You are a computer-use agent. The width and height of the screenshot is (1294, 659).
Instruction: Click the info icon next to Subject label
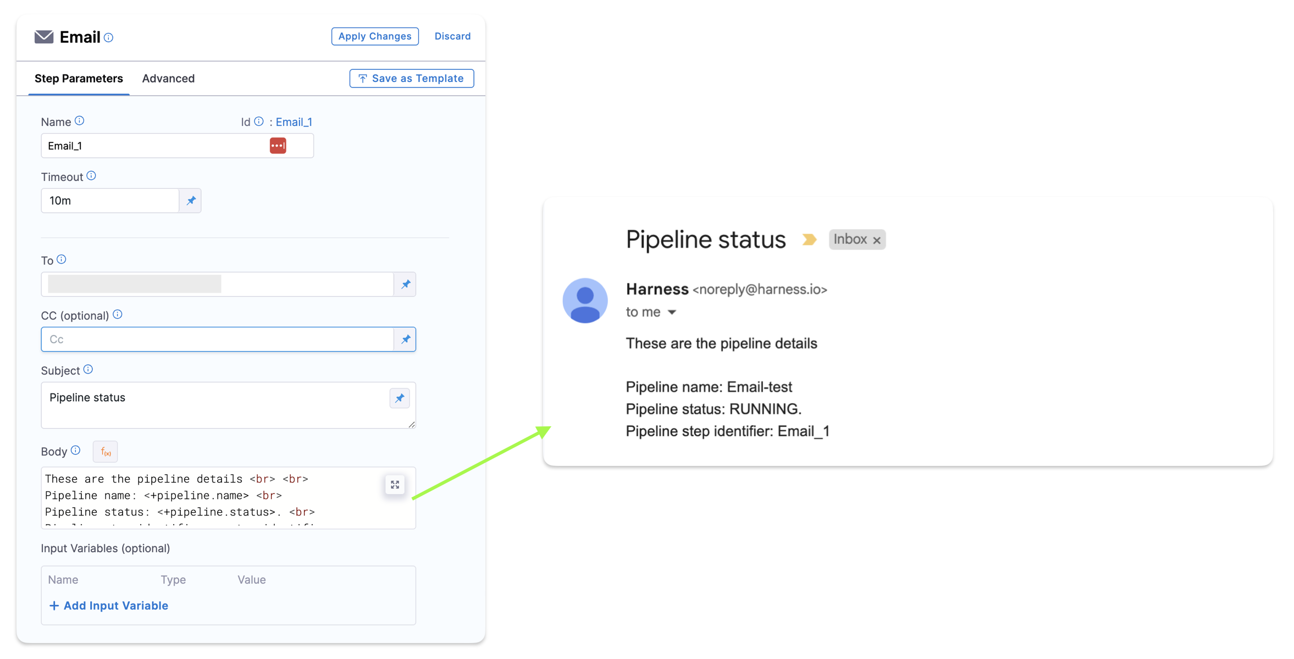(x=89, y=370)
